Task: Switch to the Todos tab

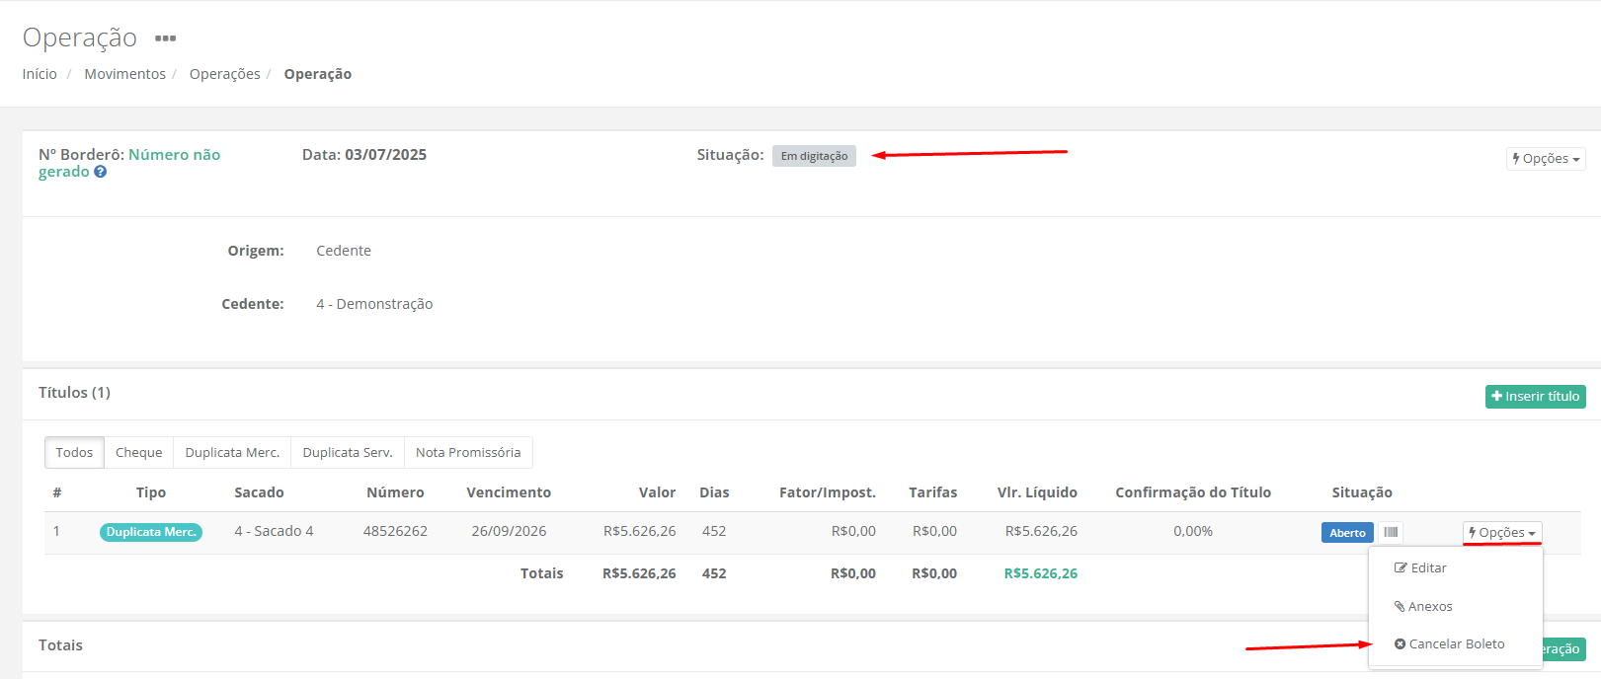Action: tap(74, 453)
